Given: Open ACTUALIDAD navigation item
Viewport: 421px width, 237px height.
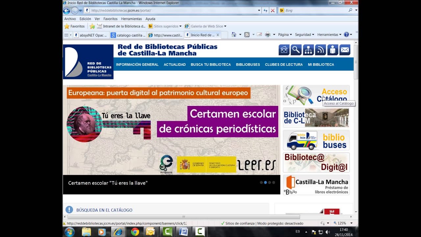Looking at the screenshot, I should pyautogui.click(x=175, y=65).
